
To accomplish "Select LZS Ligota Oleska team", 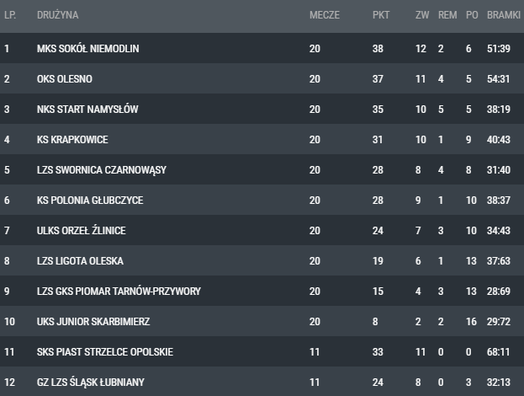I will point(80,260).
